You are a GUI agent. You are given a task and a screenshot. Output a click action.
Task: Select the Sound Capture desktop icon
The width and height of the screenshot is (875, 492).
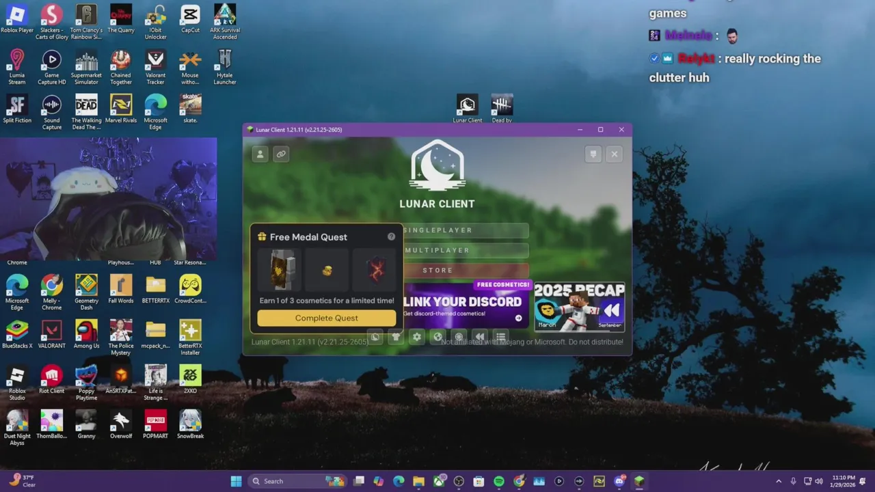(x=52, y=112)
